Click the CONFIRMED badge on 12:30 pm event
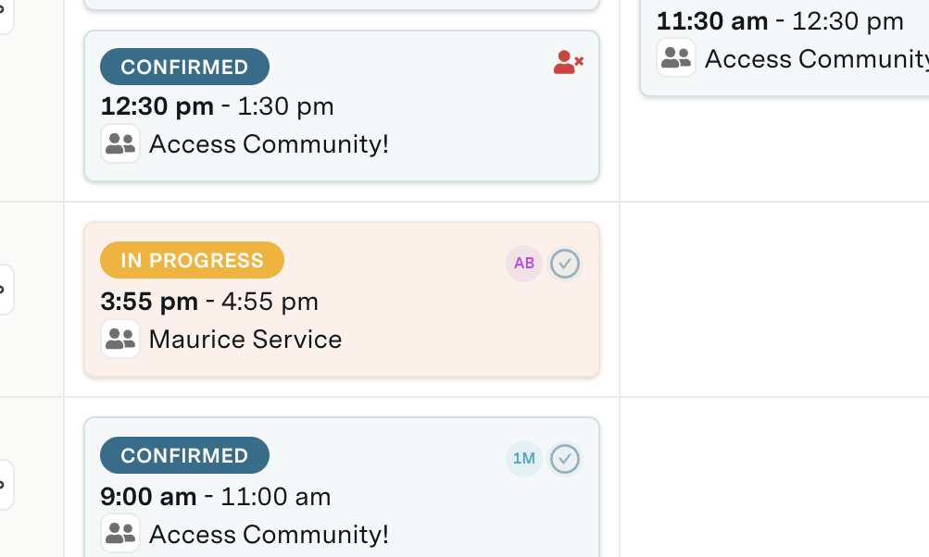The image size is (929, 557). click(183, 67)
